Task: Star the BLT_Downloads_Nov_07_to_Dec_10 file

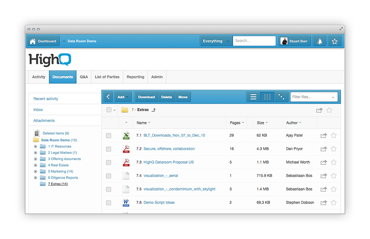Action: click(334, 135)
